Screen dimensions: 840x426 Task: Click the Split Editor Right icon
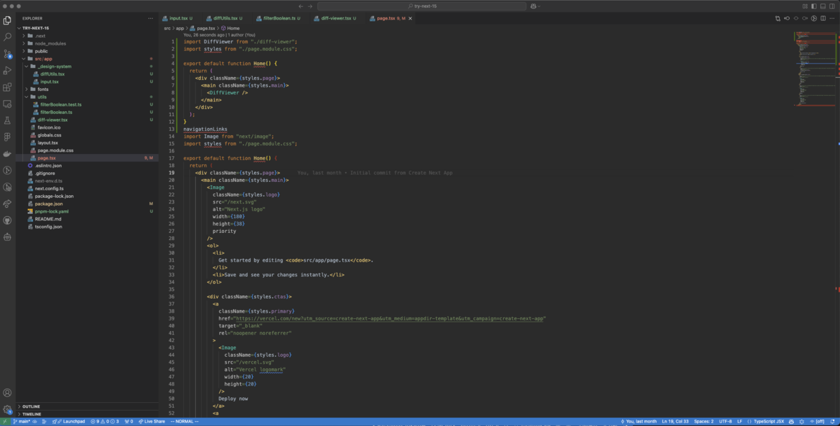click(x=825, y=17)
